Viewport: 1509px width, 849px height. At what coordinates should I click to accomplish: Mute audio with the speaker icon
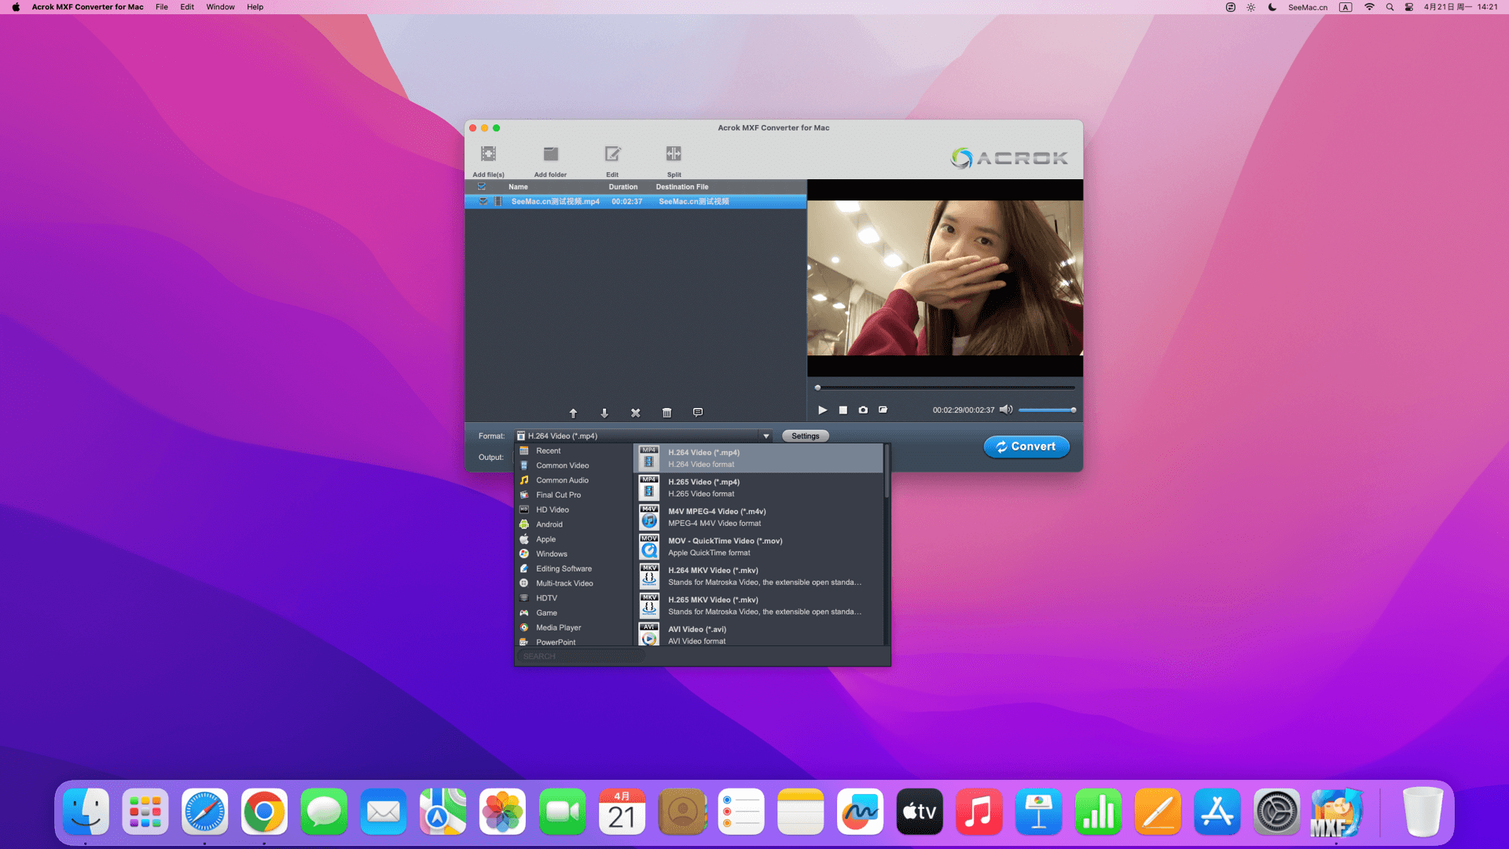pyautogui.click(x=1005, y=410)
